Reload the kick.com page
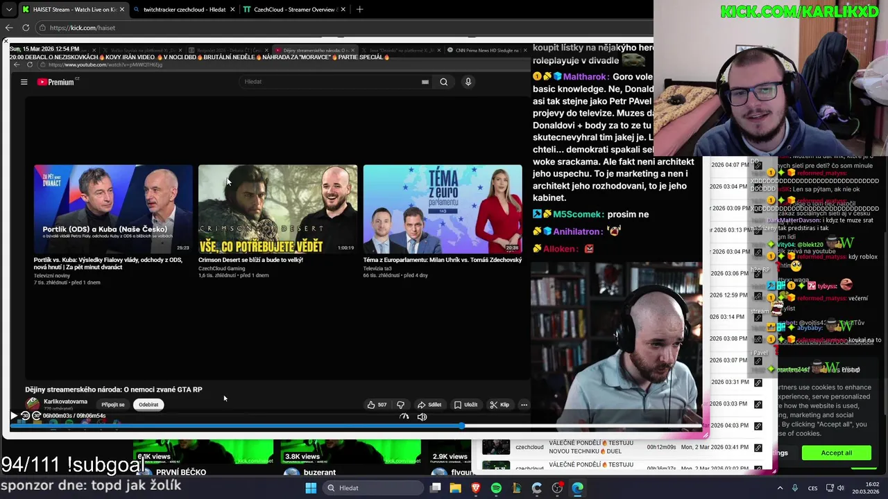 point(26,28)
